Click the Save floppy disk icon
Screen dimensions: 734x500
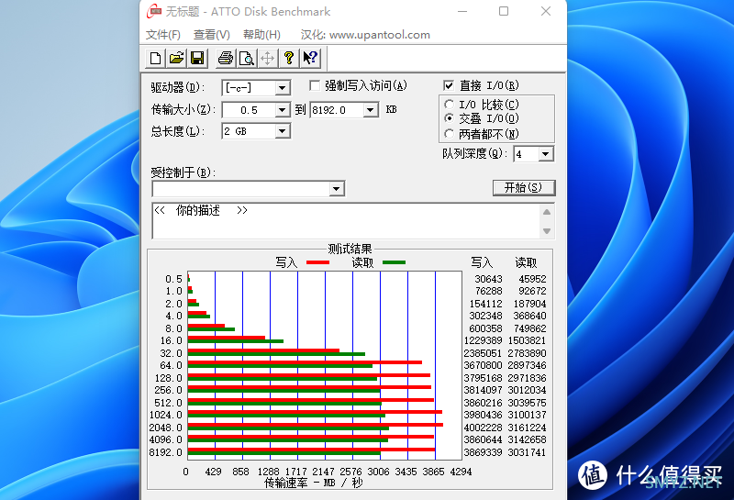197,58
